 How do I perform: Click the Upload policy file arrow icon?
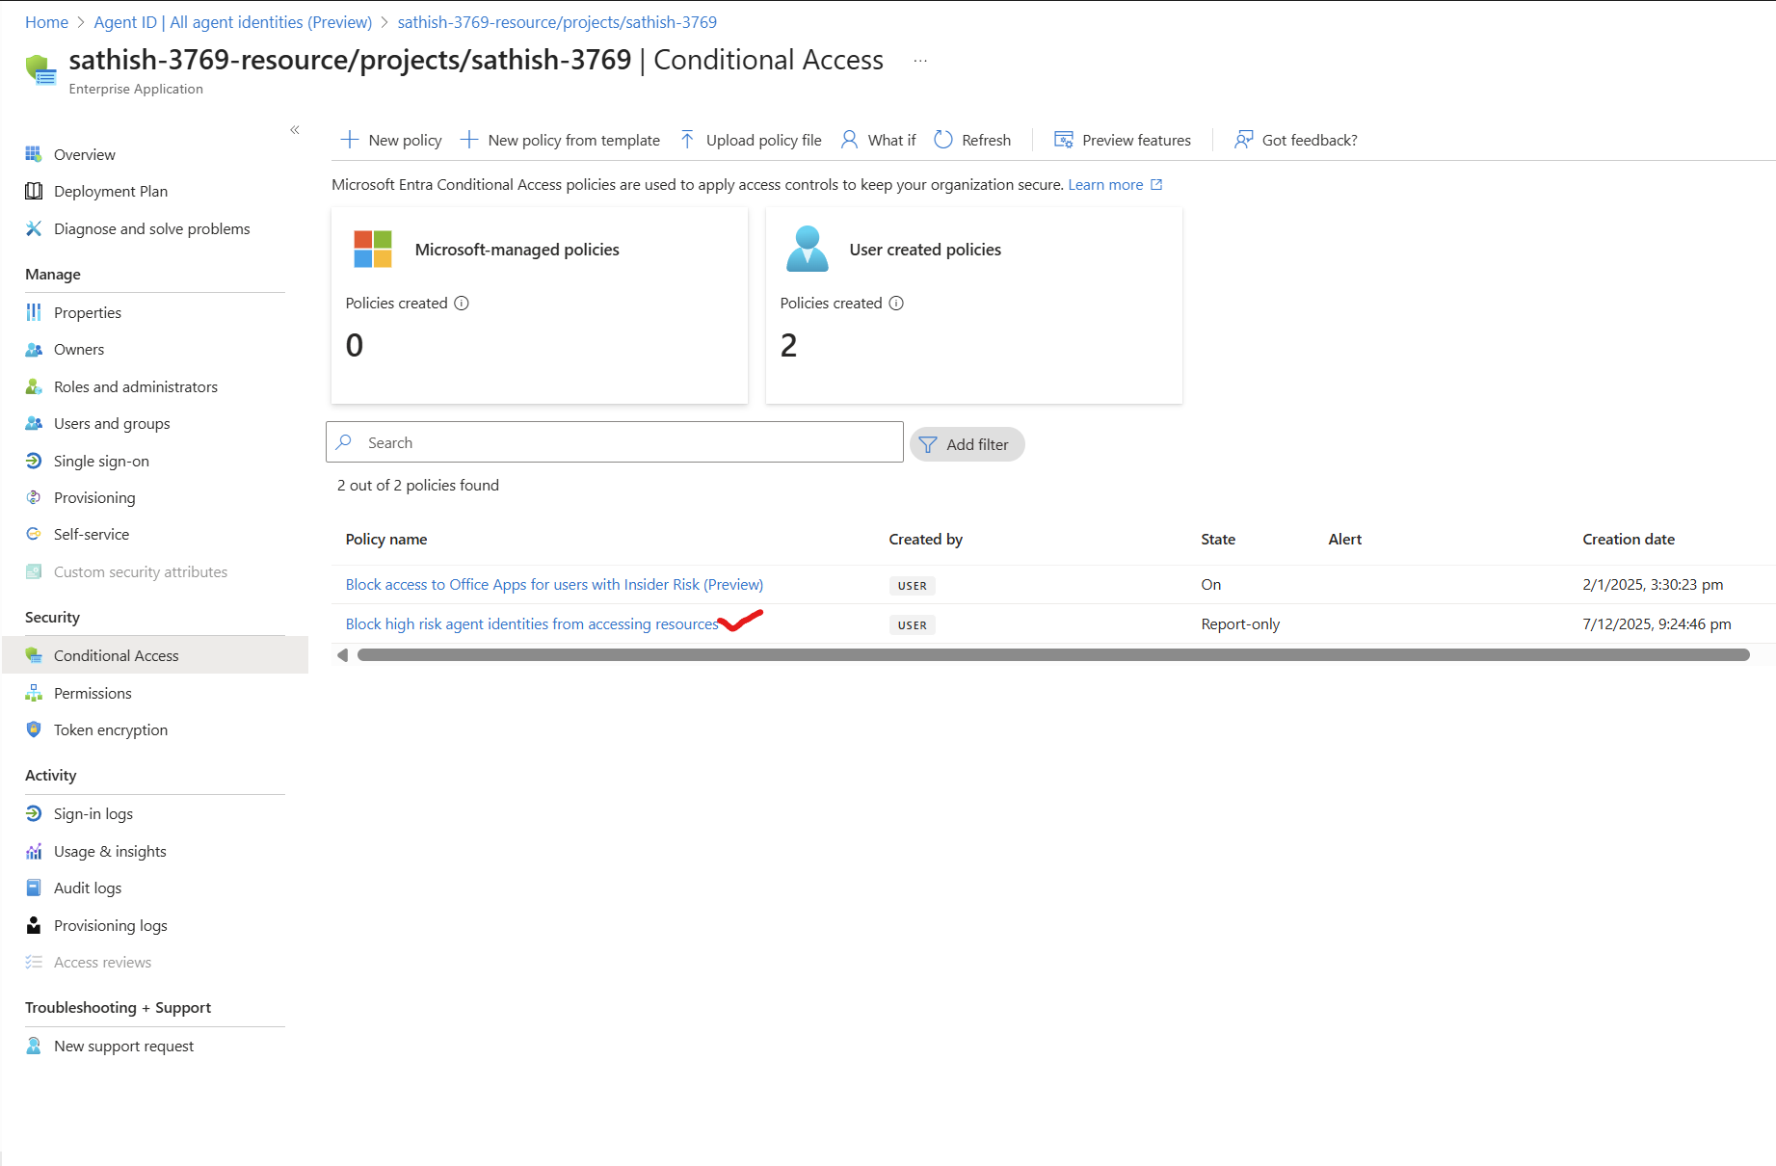(687, 140)
